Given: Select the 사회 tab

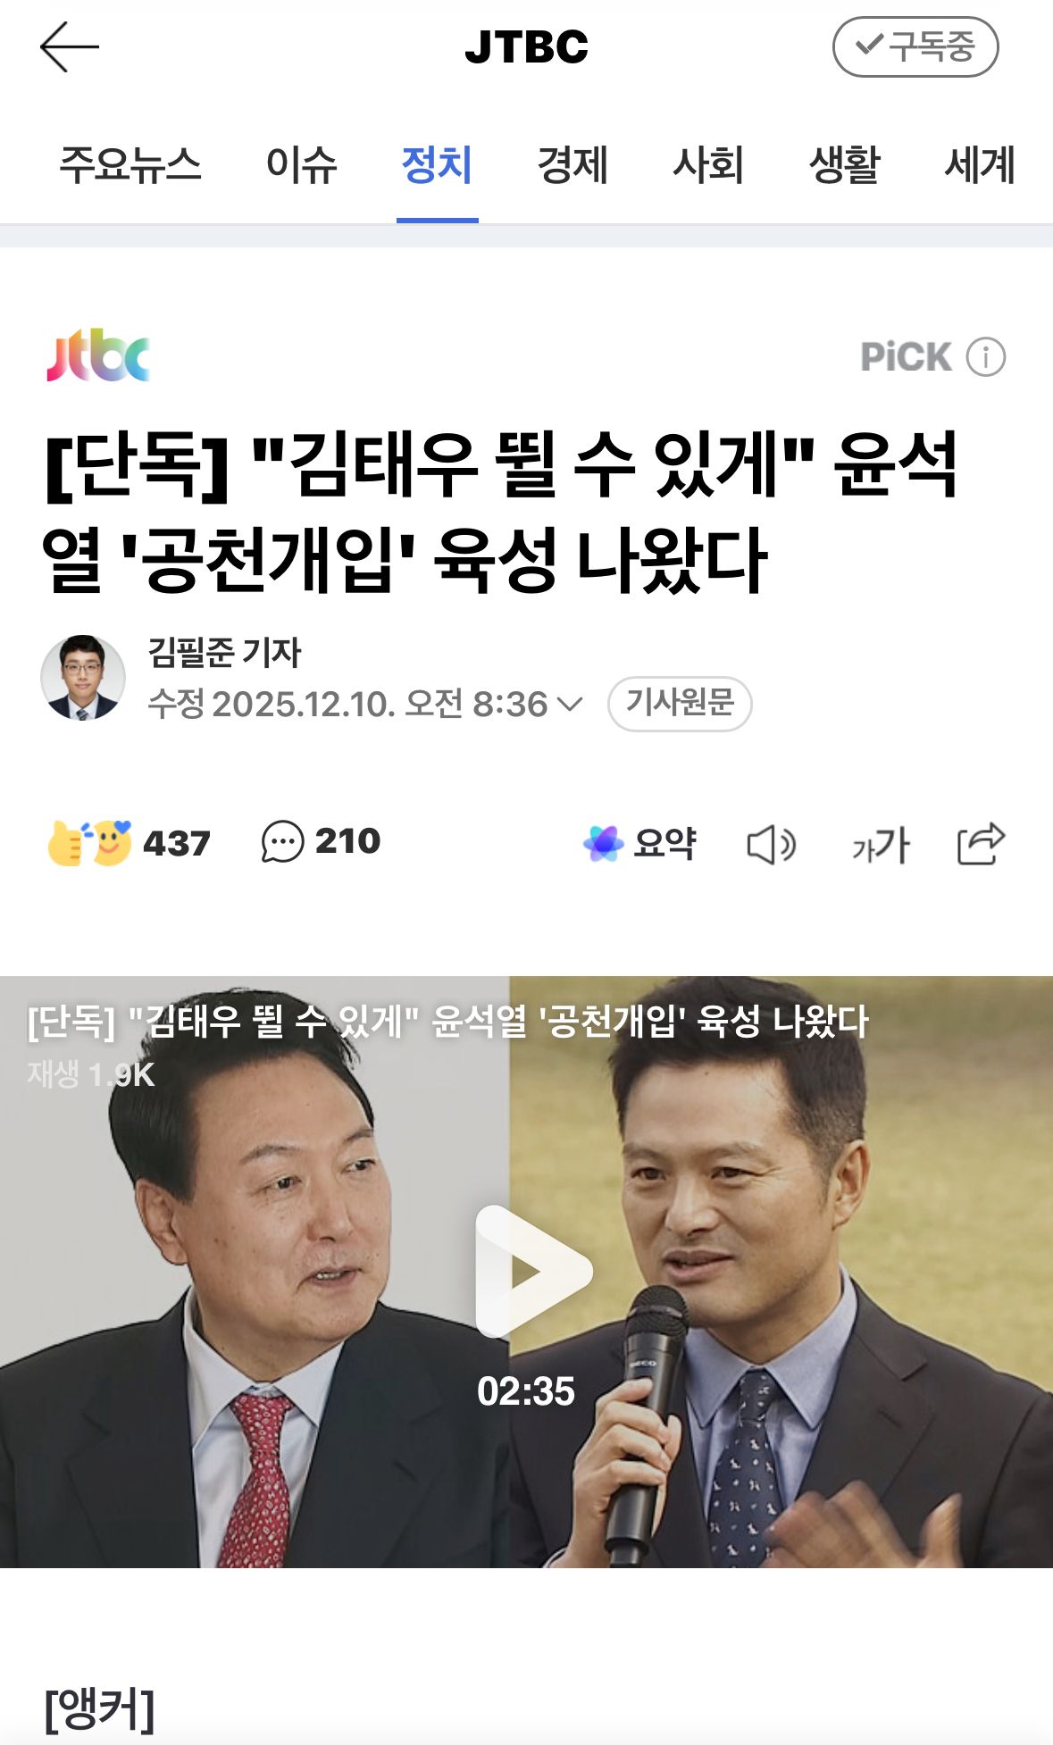Looking at the screenshot, I should 708,165.
